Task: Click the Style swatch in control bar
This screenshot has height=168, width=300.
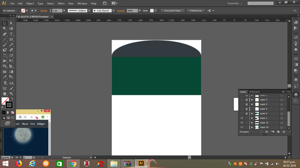Action: click(x=152, y=11)
